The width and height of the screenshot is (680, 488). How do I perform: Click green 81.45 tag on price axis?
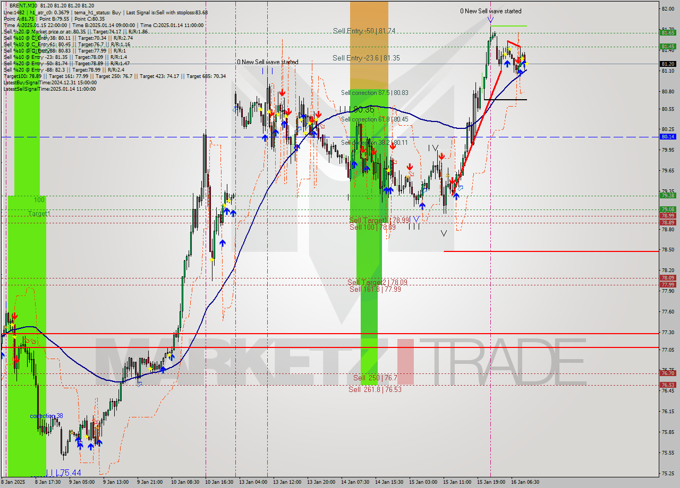[x=668, y=46]
